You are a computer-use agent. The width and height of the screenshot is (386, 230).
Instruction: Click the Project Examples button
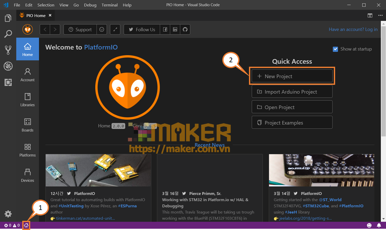(x=292, y=123)
